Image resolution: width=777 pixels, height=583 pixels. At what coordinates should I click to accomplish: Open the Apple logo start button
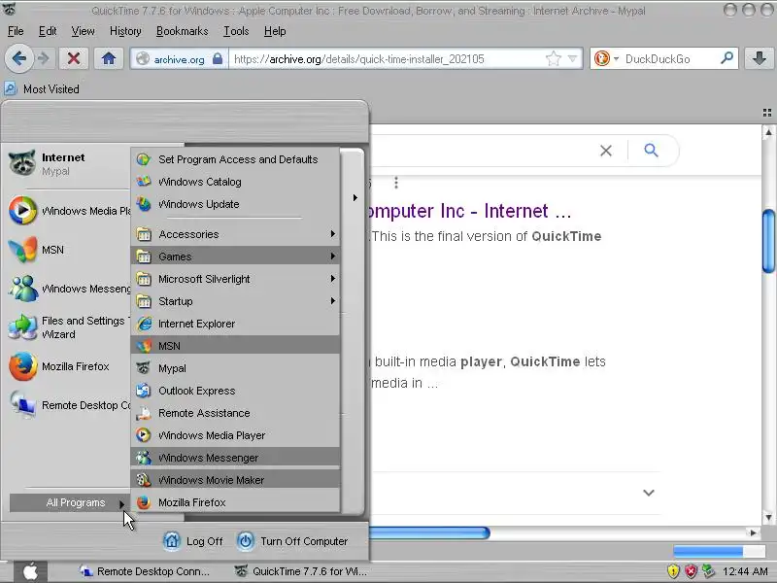coord(30,571)
